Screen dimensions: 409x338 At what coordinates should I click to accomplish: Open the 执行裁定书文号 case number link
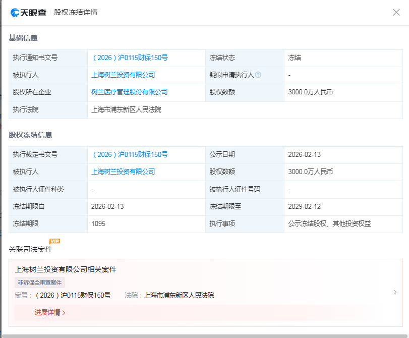(130, 155)
